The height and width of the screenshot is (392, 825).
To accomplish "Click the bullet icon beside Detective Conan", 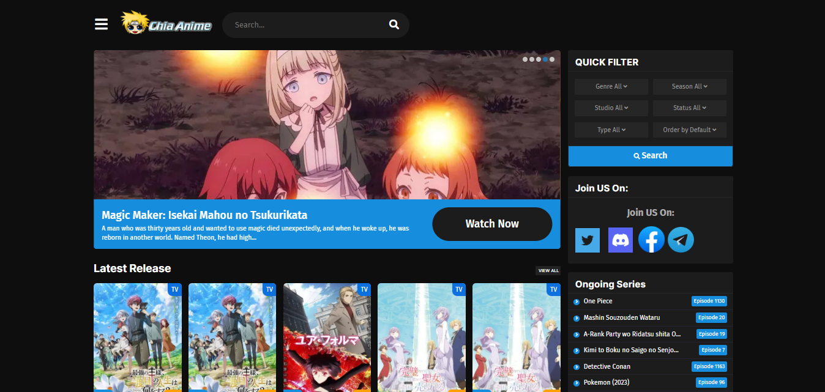I will (x=577, y=367).
